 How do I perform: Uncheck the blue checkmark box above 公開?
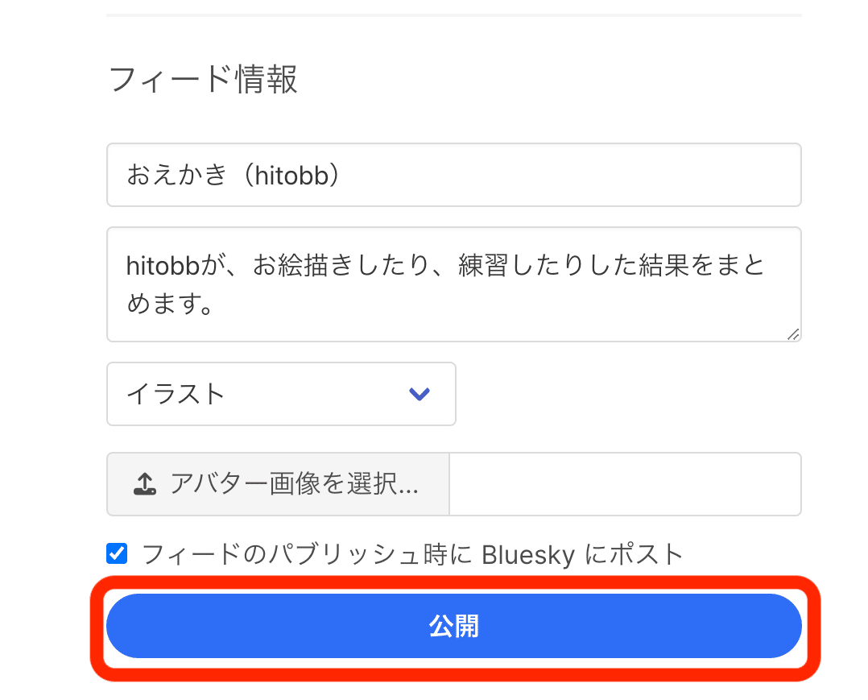(x=117, y=553)
